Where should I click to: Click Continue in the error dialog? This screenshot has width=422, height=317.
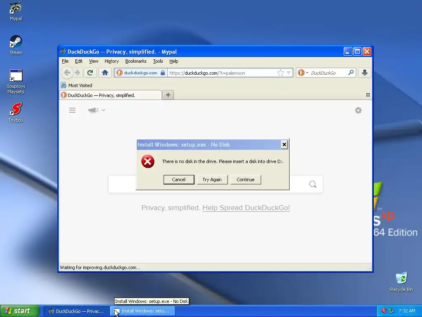click(x=246, y=180)
